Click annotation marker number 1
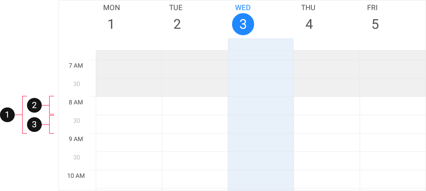The height and width of the screenshot is (191, 426). tap(7, 115)
